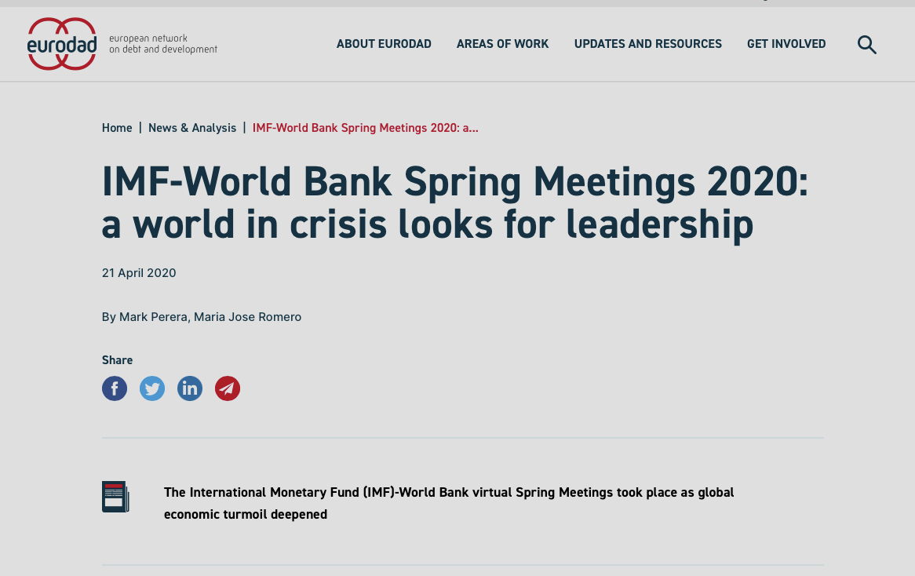Screen dimensions: 915x576
Task: Share the article on Twitter
Action: click(x=152, y=388)
